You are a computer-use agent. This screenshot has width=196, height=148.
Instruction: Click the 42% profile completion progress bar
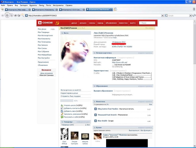pyautogui.click(x=76, y=101)
